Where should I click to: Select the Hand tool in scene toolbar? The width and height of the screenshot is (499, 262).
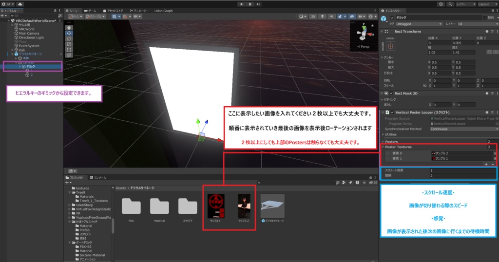(69, 28)
